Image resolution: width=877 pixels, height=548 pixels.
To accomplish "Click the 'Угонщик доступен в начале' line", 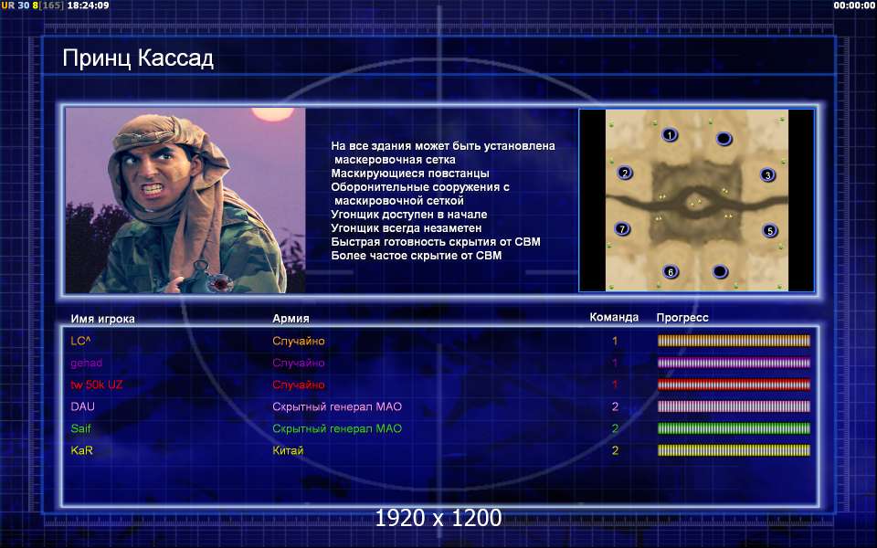I will pyautogui.click(x=409, y=214).
